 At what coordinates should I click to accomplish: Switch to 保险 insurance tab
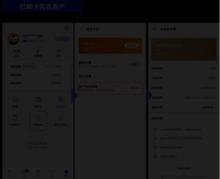52,173
